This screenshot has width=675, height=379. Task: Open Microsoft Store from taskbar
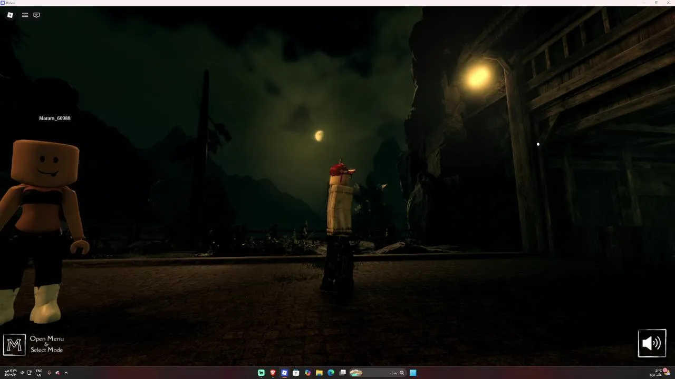tap(296, 373)
